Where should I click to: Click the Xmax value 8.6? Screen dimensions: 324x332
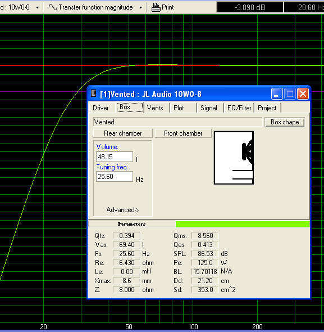coord(126,281)
